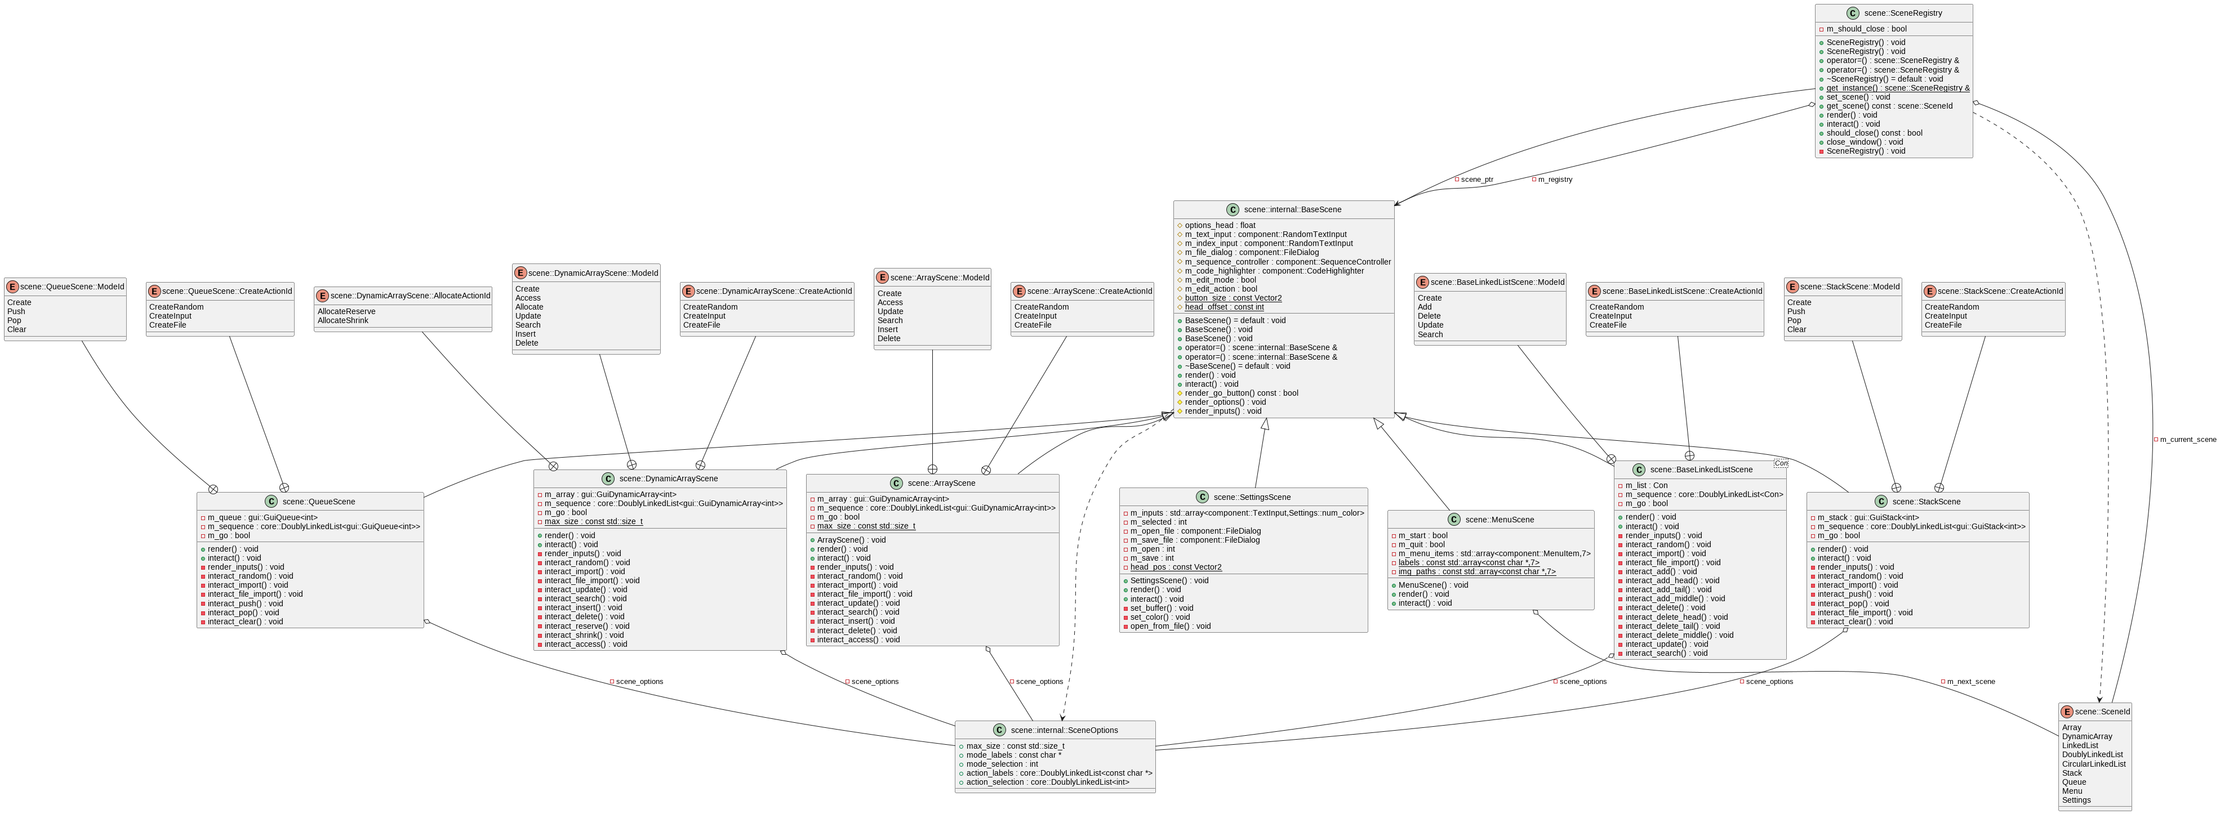
Task: Select the CircularLinkedList enum value
Action: tap(2093, 764)
